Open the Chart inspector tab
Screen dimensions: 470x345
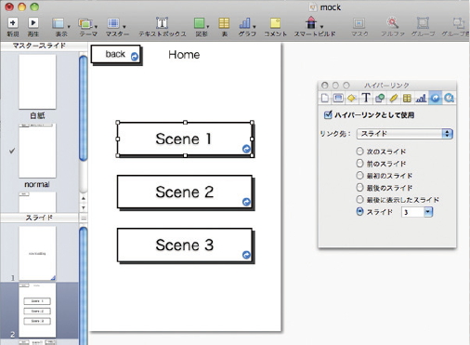click(421, 99)
